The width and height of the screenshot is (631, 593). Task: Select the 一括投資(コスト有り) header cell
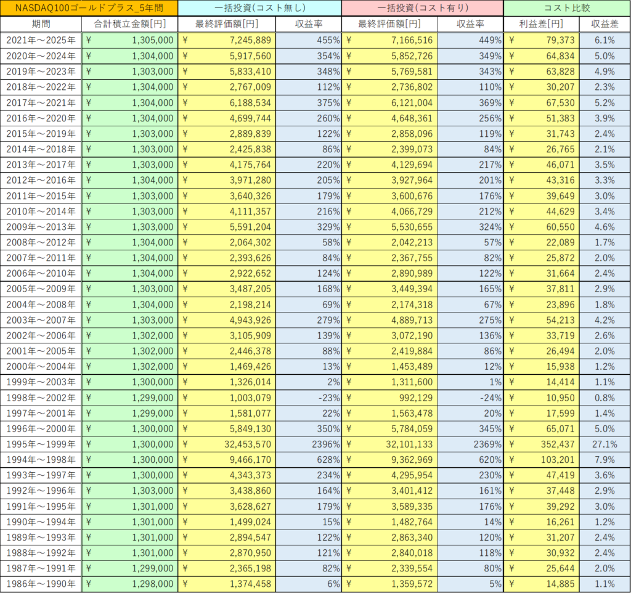click(422, 8)
